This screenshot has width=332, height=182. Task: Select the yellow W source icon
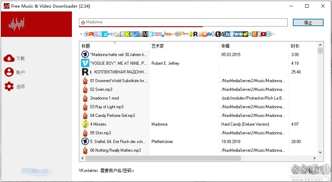point(245,34)
